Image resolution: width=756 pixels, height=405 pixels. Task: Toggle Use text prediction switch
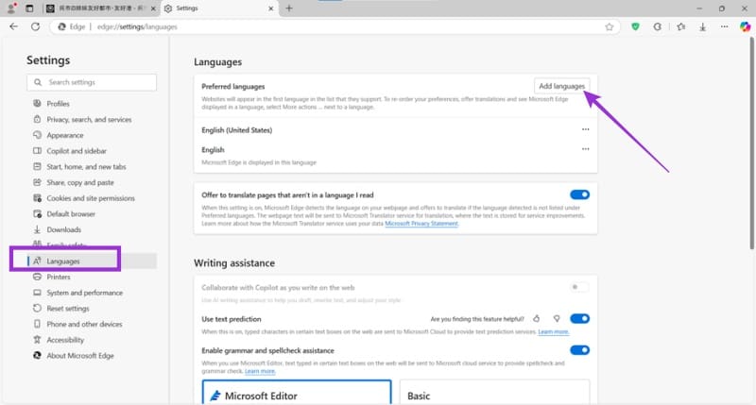(x=579, y=318)
